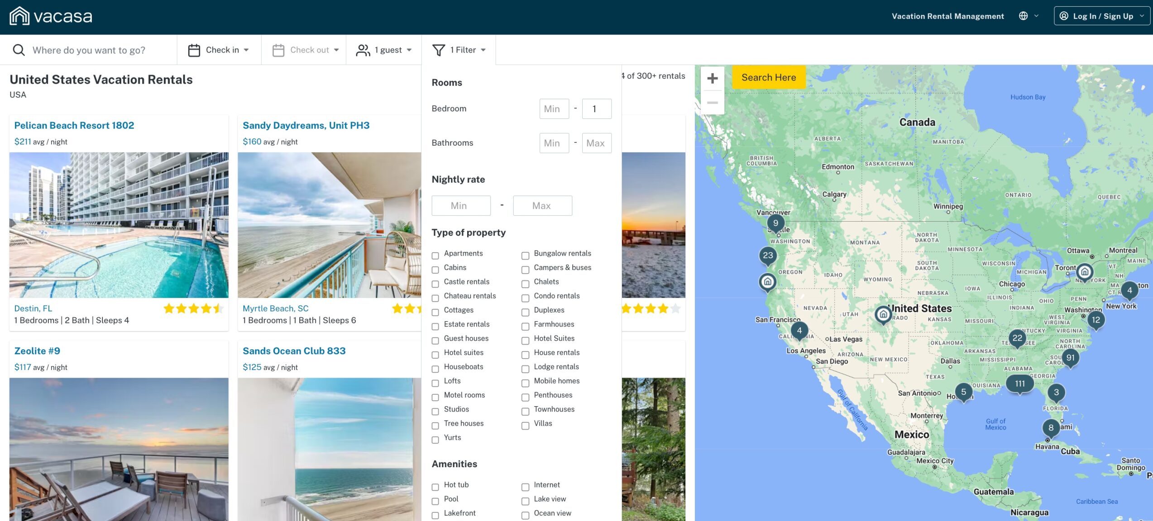Check the Hot tub amenity
The width and height of the screenshot is (1153, 521).
coord(435,487)
